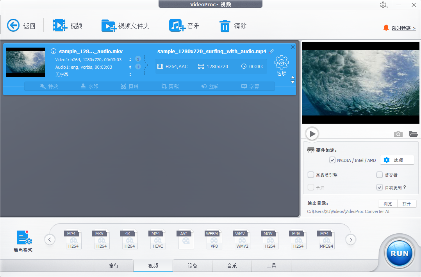Step up the Video1 track selector
This screenshot has height=277, width=421.
[130, 57]
